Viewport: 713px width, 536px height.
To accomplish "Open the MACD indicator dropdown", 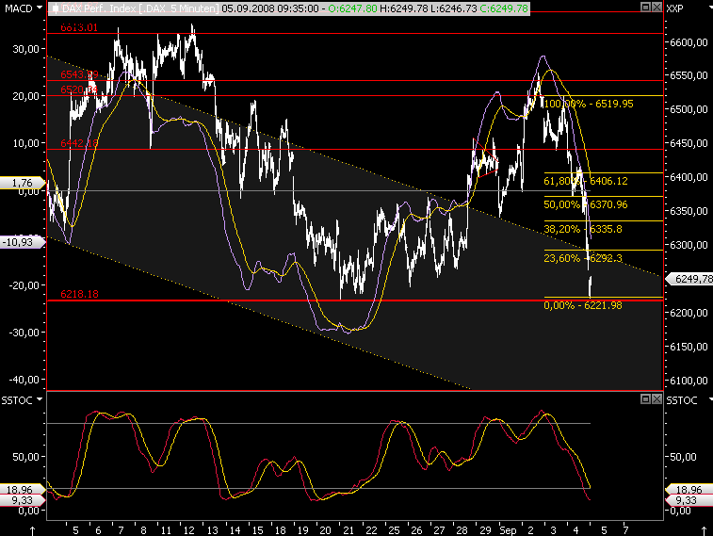I will 40,8.
